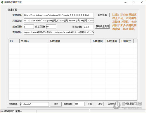This screenshot has width=146, height=113.
Task: Close the window
Action: click(x=142, y=2)
